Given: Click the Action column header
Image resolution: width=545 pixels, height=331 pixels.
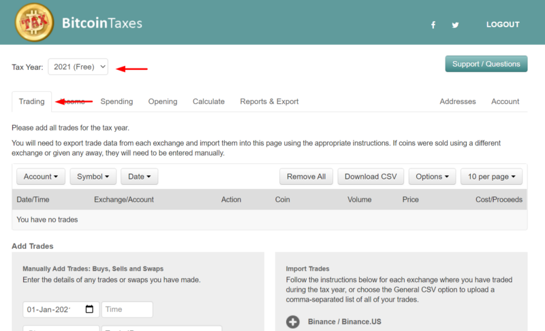Looking at the screenshot, I should click(x=231, y=200).
